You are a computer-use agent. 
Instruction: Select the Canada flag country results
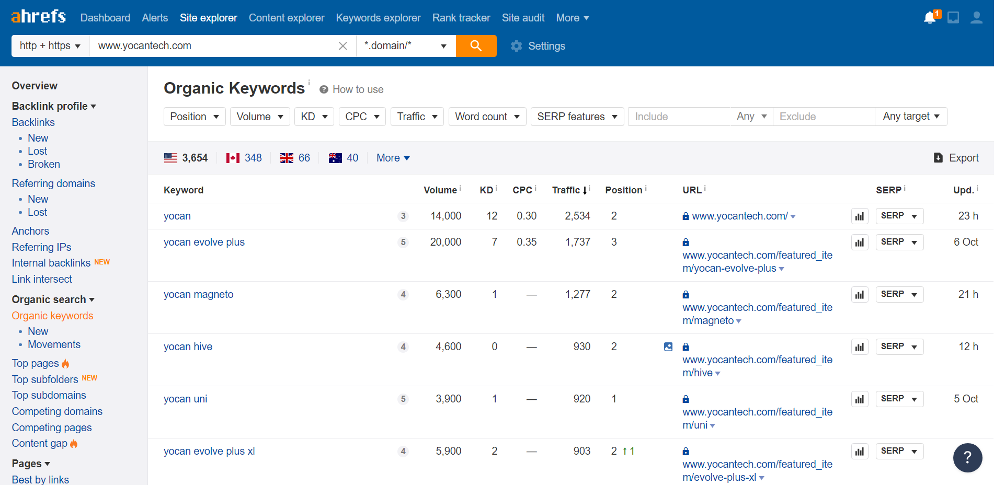[244, 158]
